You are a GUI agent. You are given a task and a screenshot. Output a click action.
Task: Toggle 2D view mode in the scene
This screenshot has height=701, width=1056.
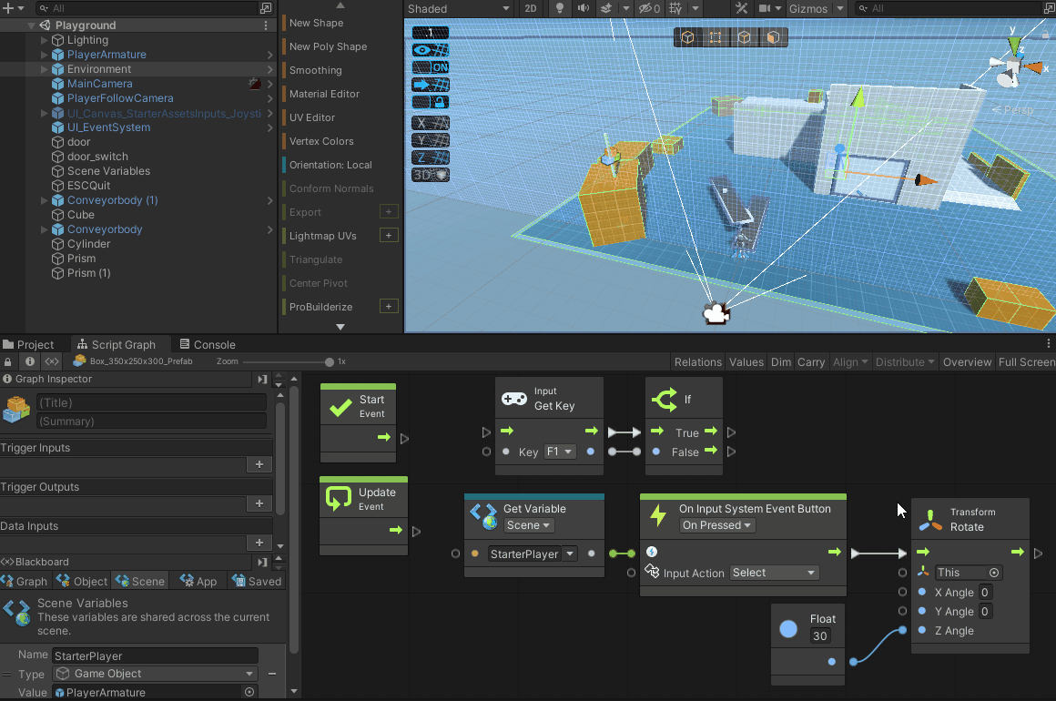pos(532,8)
